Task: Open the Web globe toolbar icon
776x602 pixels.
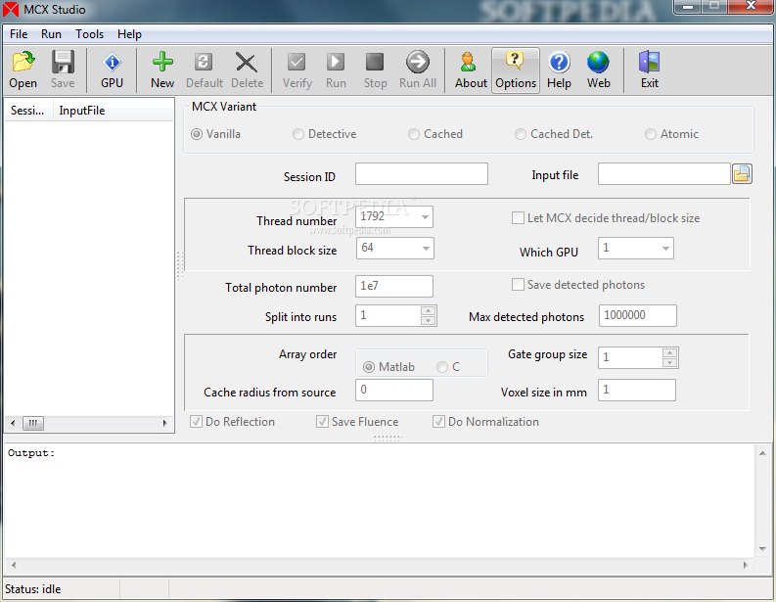Action: pyautogui.click(x=598, y=69)
